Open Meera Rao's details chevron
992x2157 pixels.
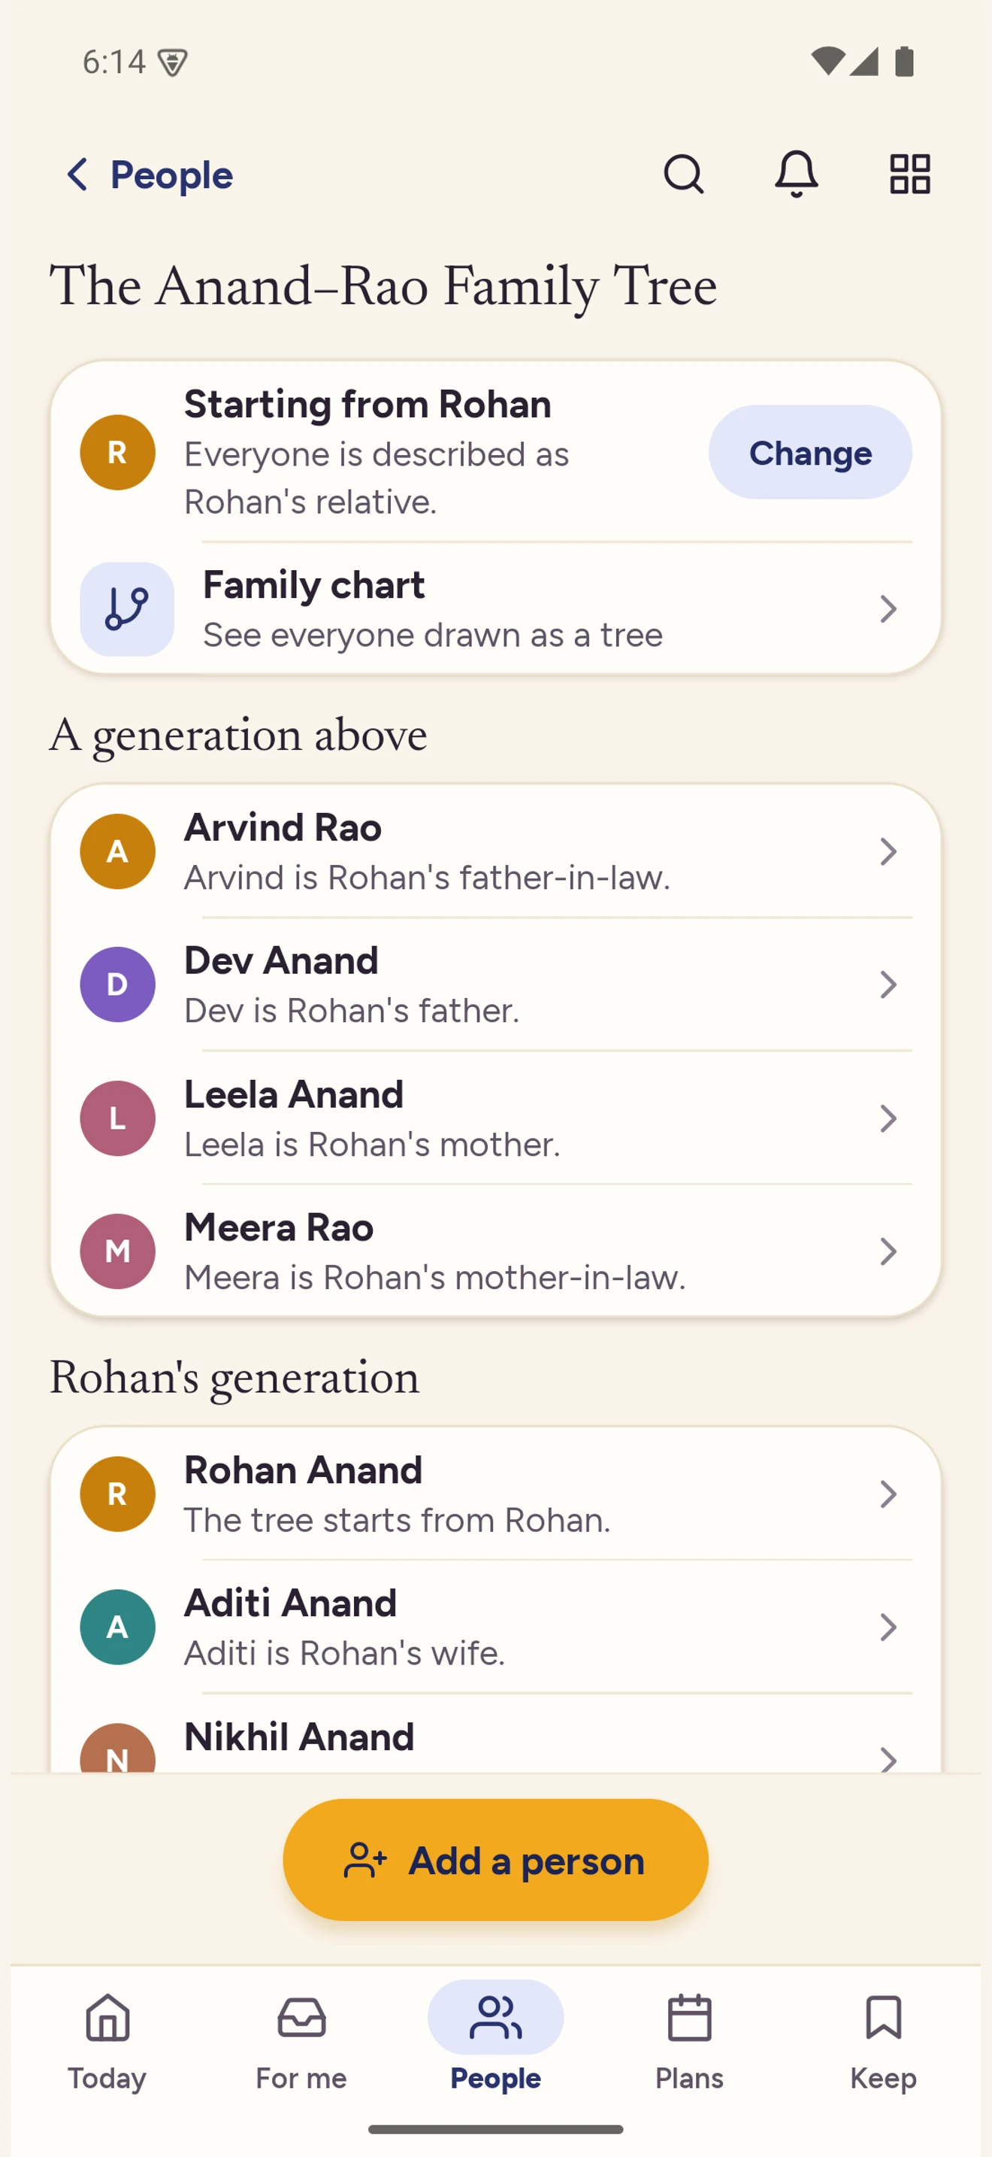pyautogui.click(x=888, y=1251)
